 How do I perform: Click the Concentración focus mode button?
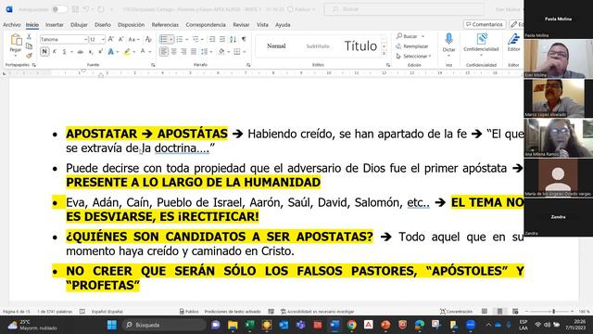click(457, 312)
